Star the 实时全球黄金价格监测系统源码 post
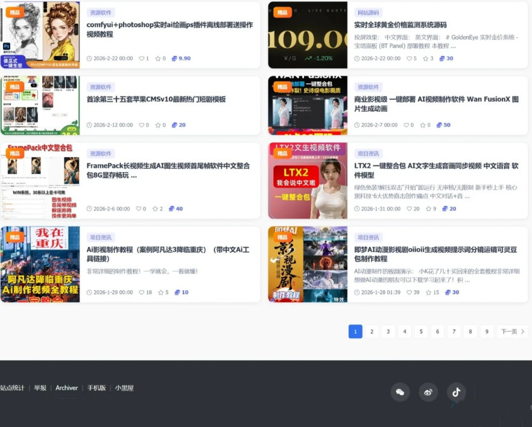The width and height of the screenshot is (532, 427). 425,58
